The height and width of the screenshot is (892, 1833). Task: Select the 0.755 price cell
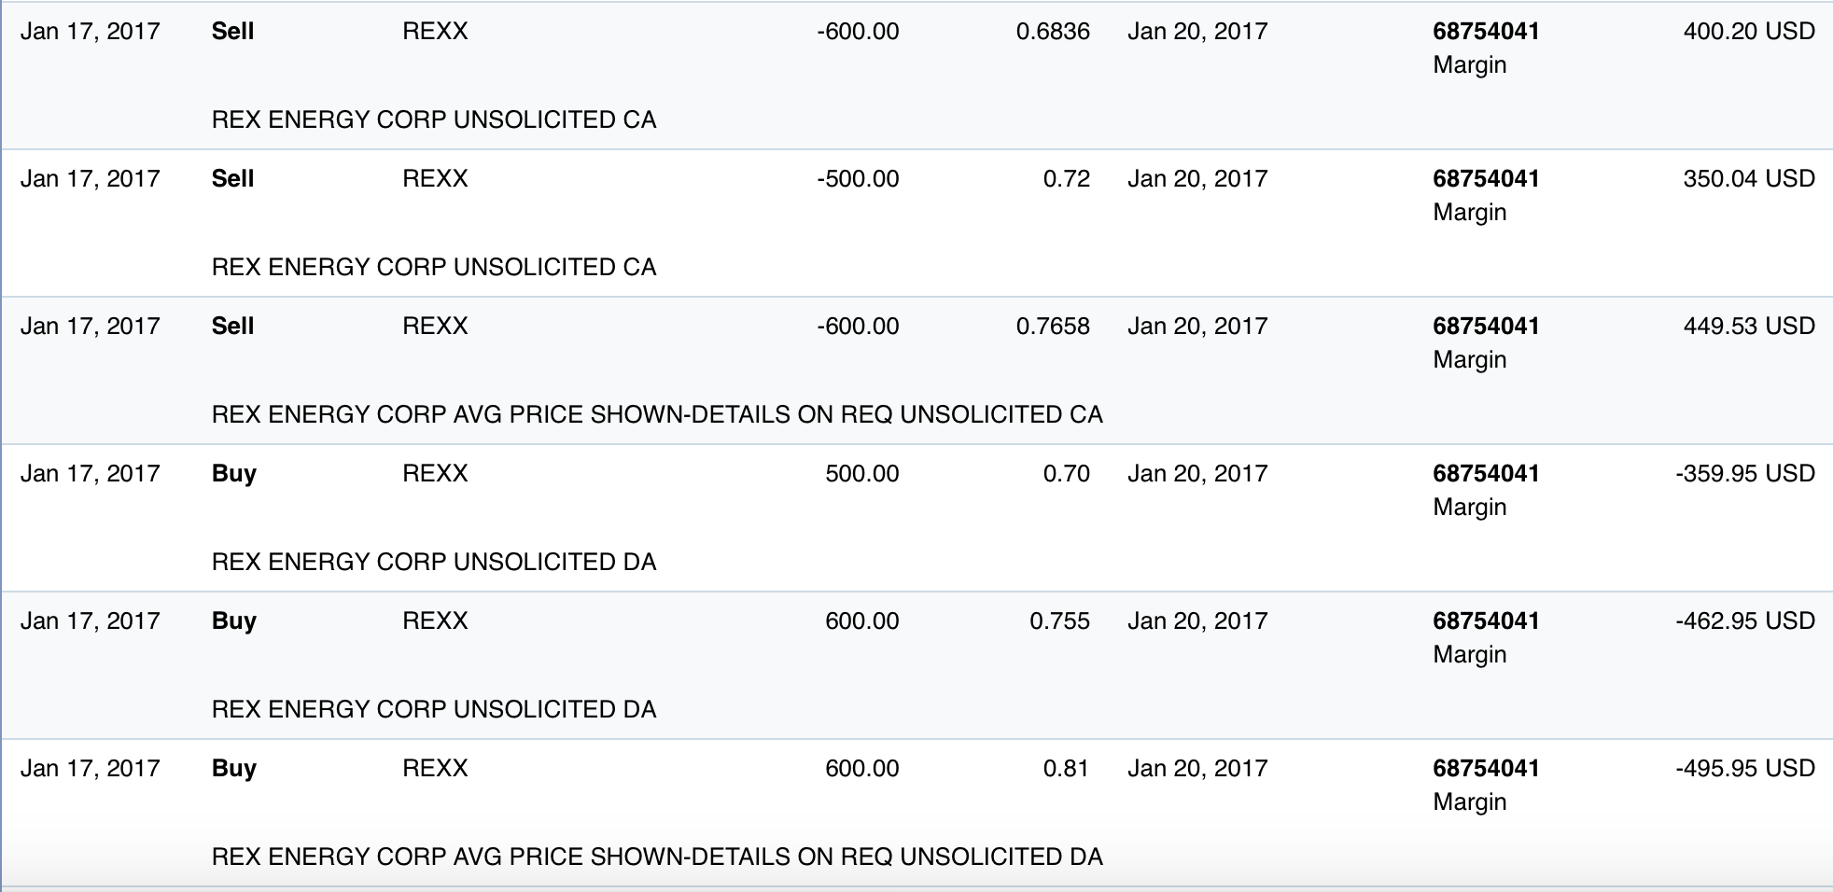[1059, 621]
